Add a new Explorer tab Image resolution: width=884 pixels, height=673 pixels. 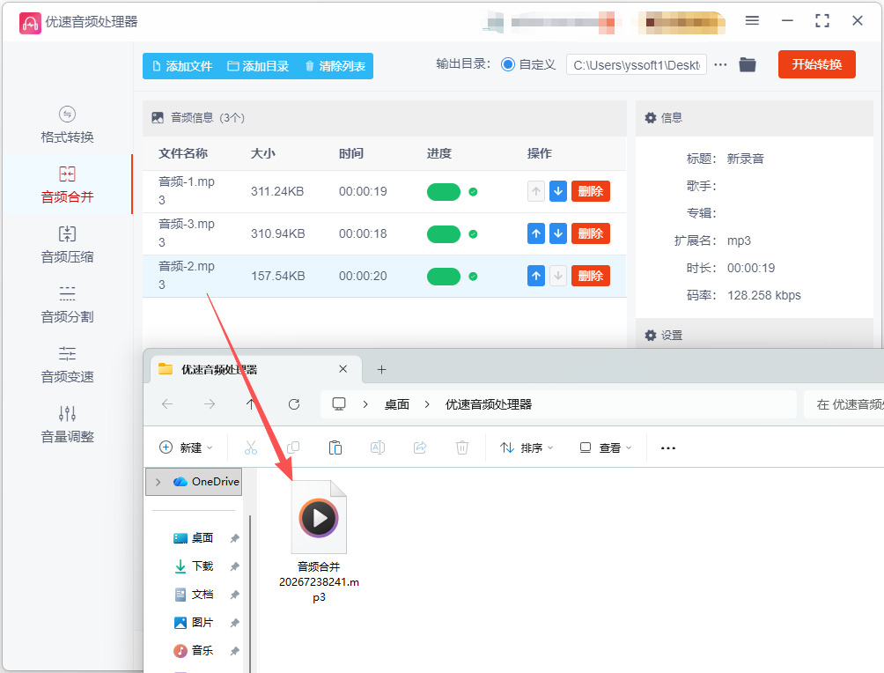pos(381,369)
